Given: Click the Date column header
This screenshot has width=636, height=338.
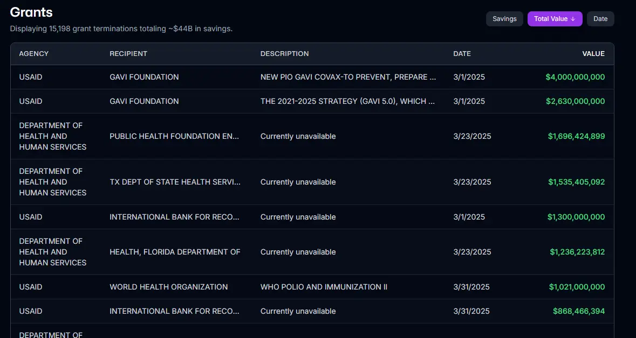Looking at the screenshot, I should (462, 54).
